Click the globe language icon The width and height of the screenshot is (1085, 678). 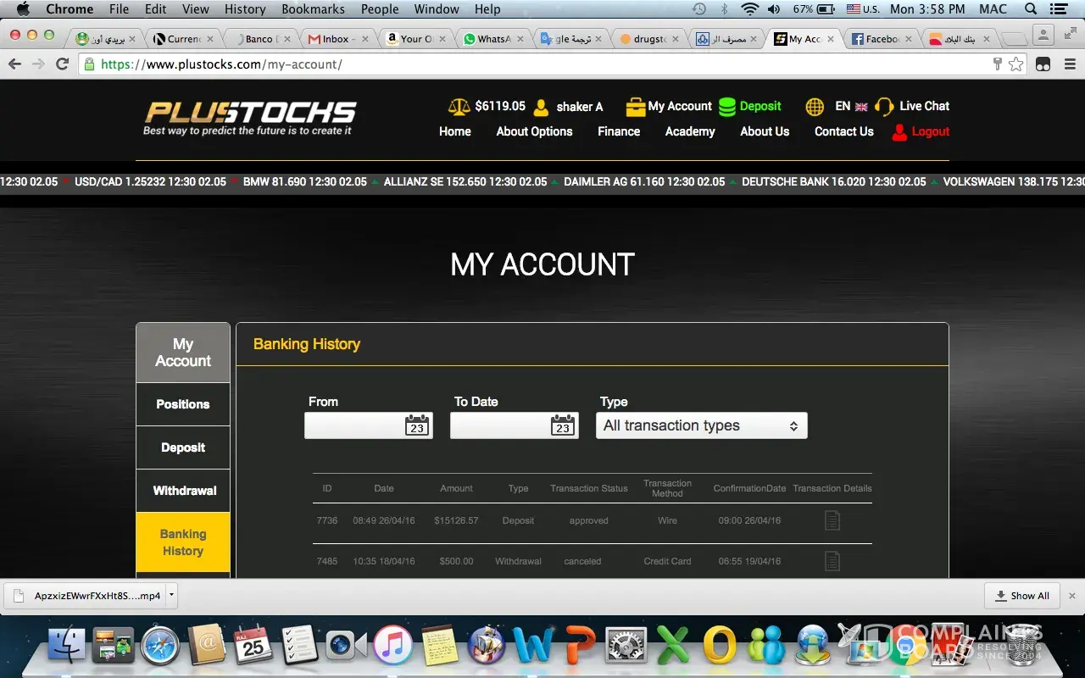click(815, 107)
